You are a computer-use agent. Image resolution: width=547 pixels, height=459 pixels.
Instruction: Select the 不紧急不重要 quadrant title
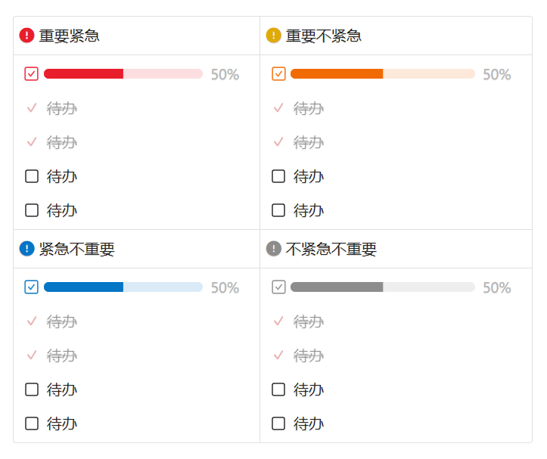tap(331, 249)
